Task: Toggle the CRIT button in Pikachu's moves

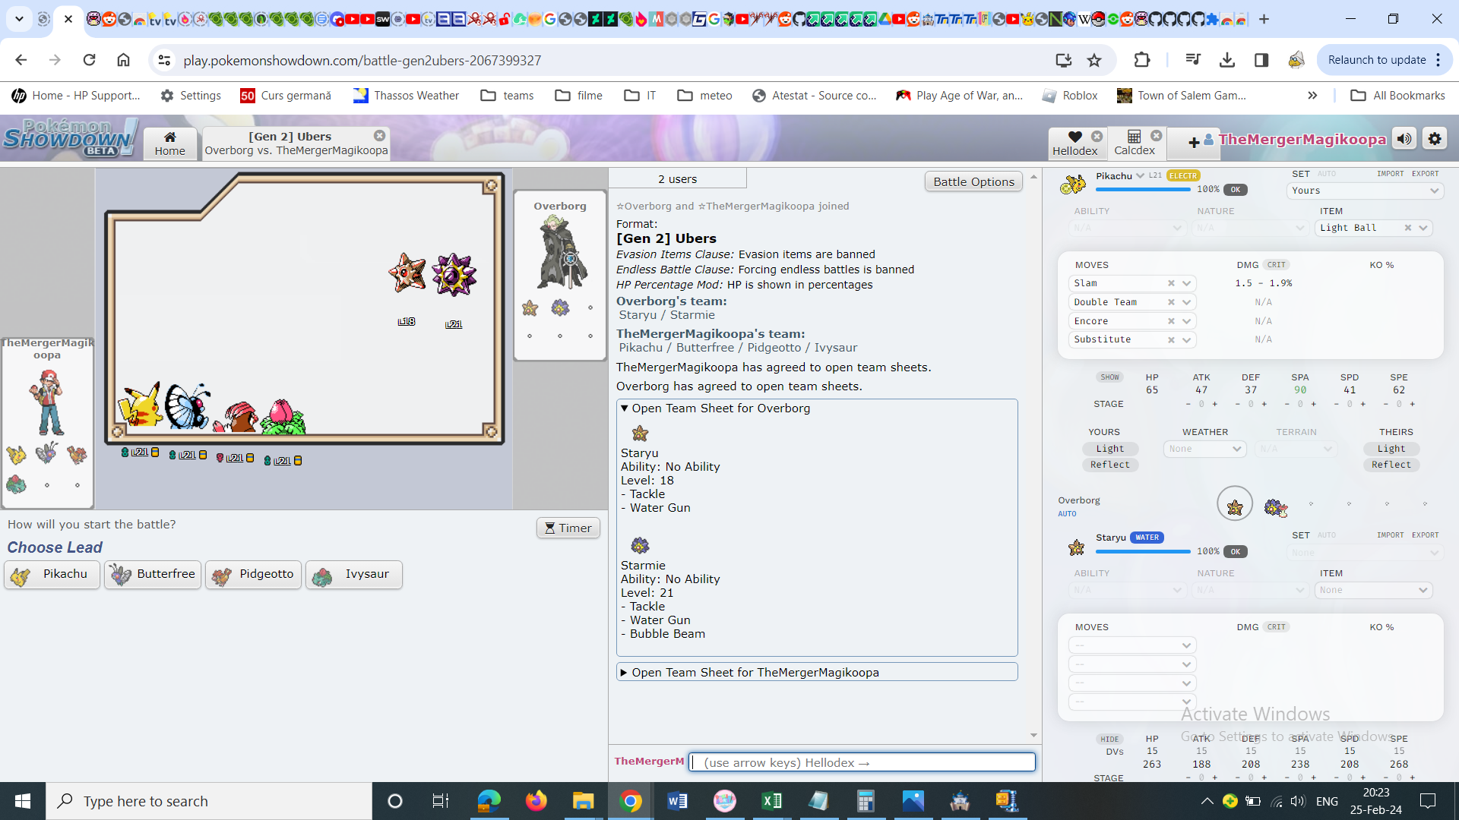Action: coord(1277,265)
